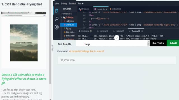Open the View menu
Viewport: 179px width, 100px height.
tap(57, 4)
